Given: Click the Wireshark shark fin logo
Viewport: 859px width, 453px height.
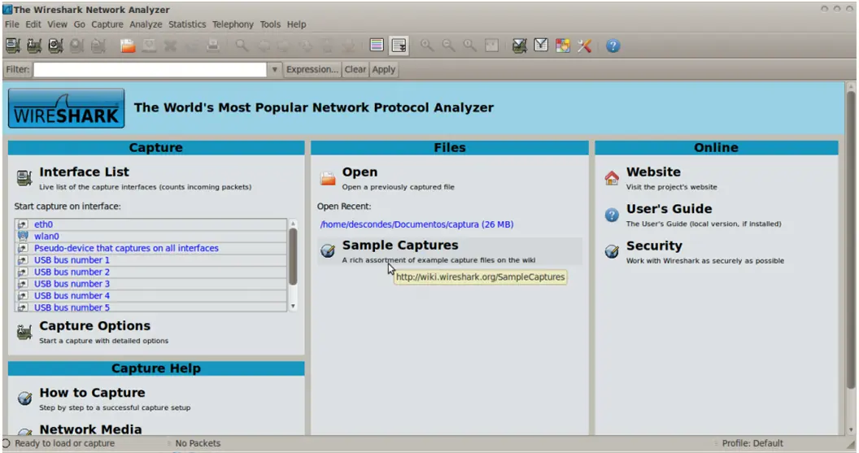Looking at the screenshot, I should pos(66,108).
